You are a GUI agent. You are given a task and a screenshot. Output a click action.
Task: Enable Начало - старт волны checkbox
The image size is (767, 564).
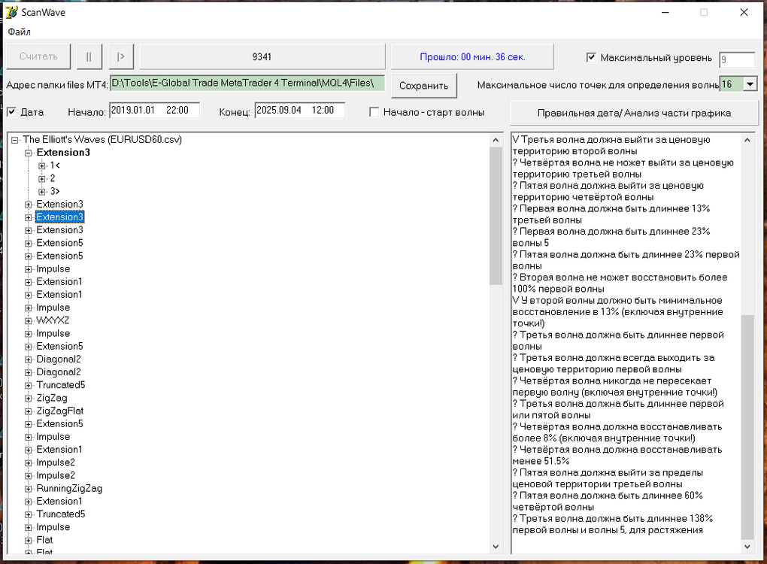(374, 112)
